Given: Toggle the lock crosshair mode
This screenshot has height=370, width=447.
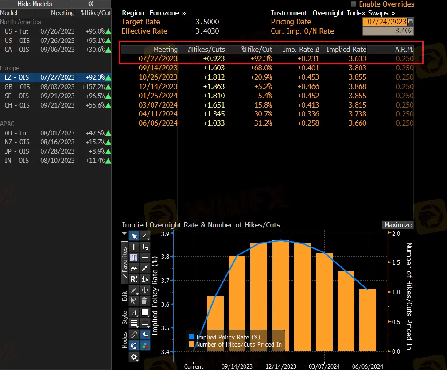Looking at the screenshot, I should coord(144,334).
